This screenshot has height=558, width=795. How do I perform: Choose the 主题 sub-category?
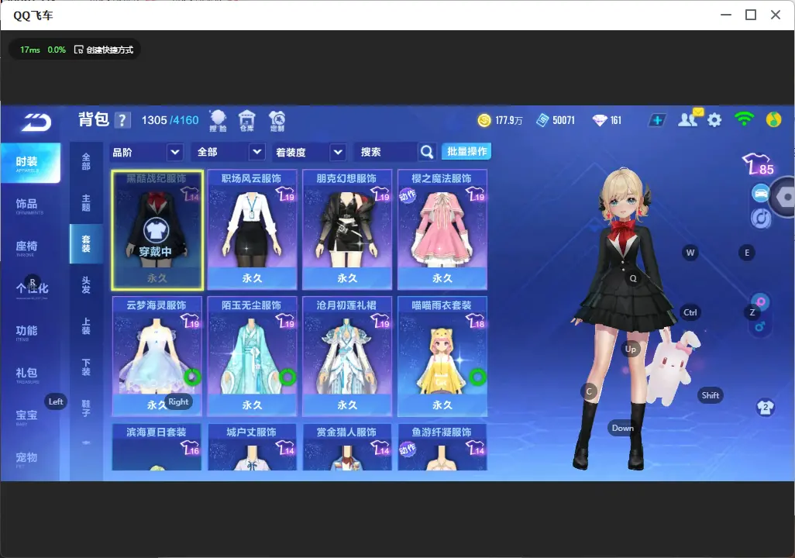86,202
